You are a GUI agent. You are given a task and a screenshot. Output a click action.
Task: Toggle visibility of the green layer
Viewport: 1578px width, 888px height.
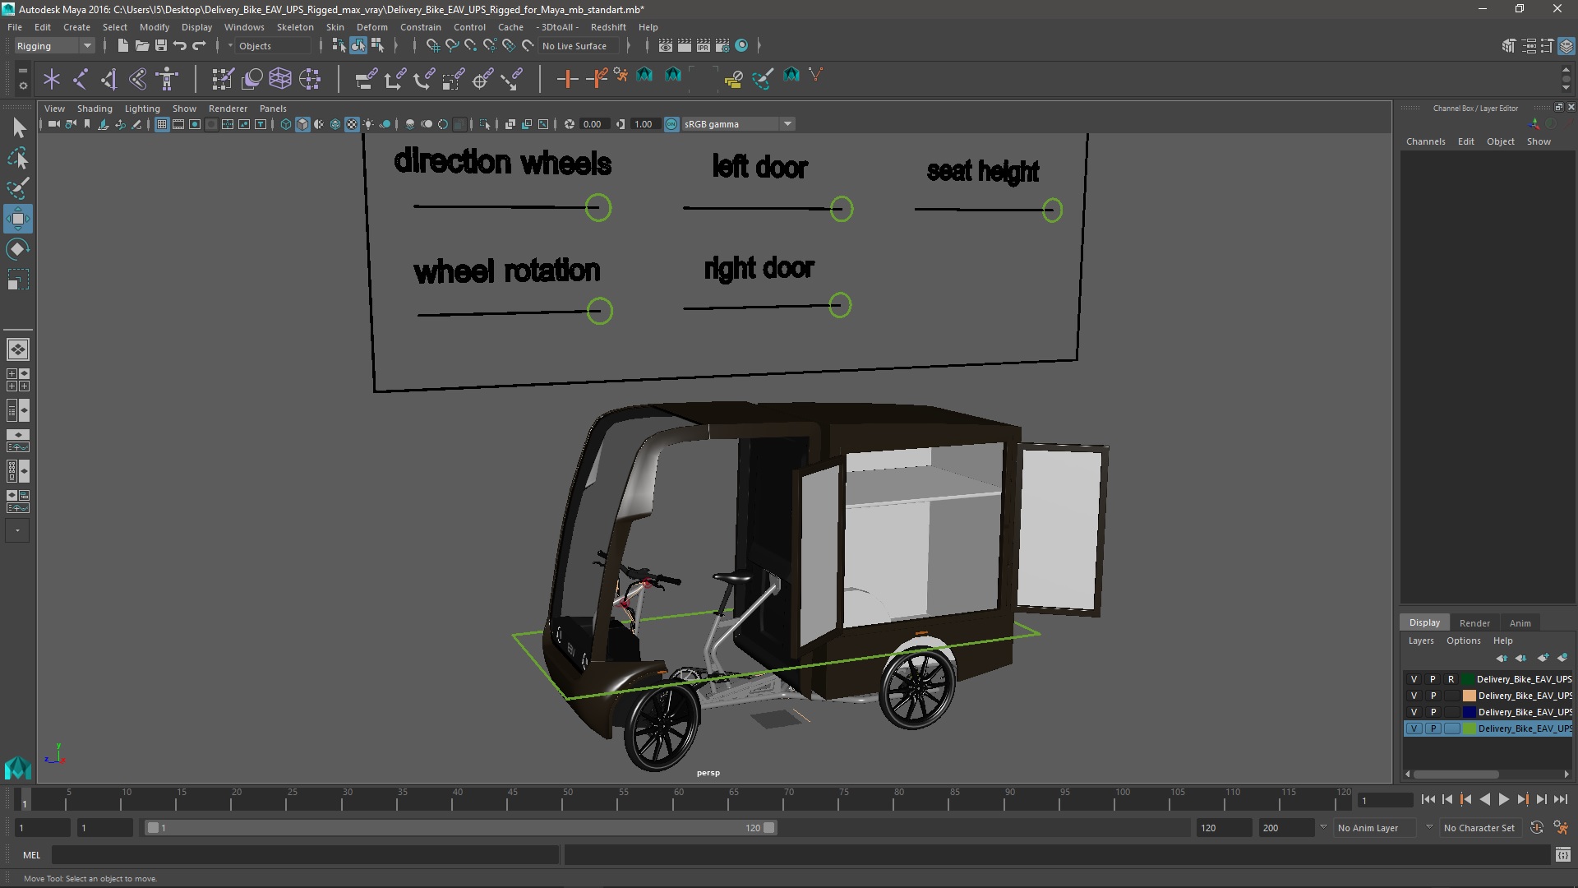pos(1414,728)
